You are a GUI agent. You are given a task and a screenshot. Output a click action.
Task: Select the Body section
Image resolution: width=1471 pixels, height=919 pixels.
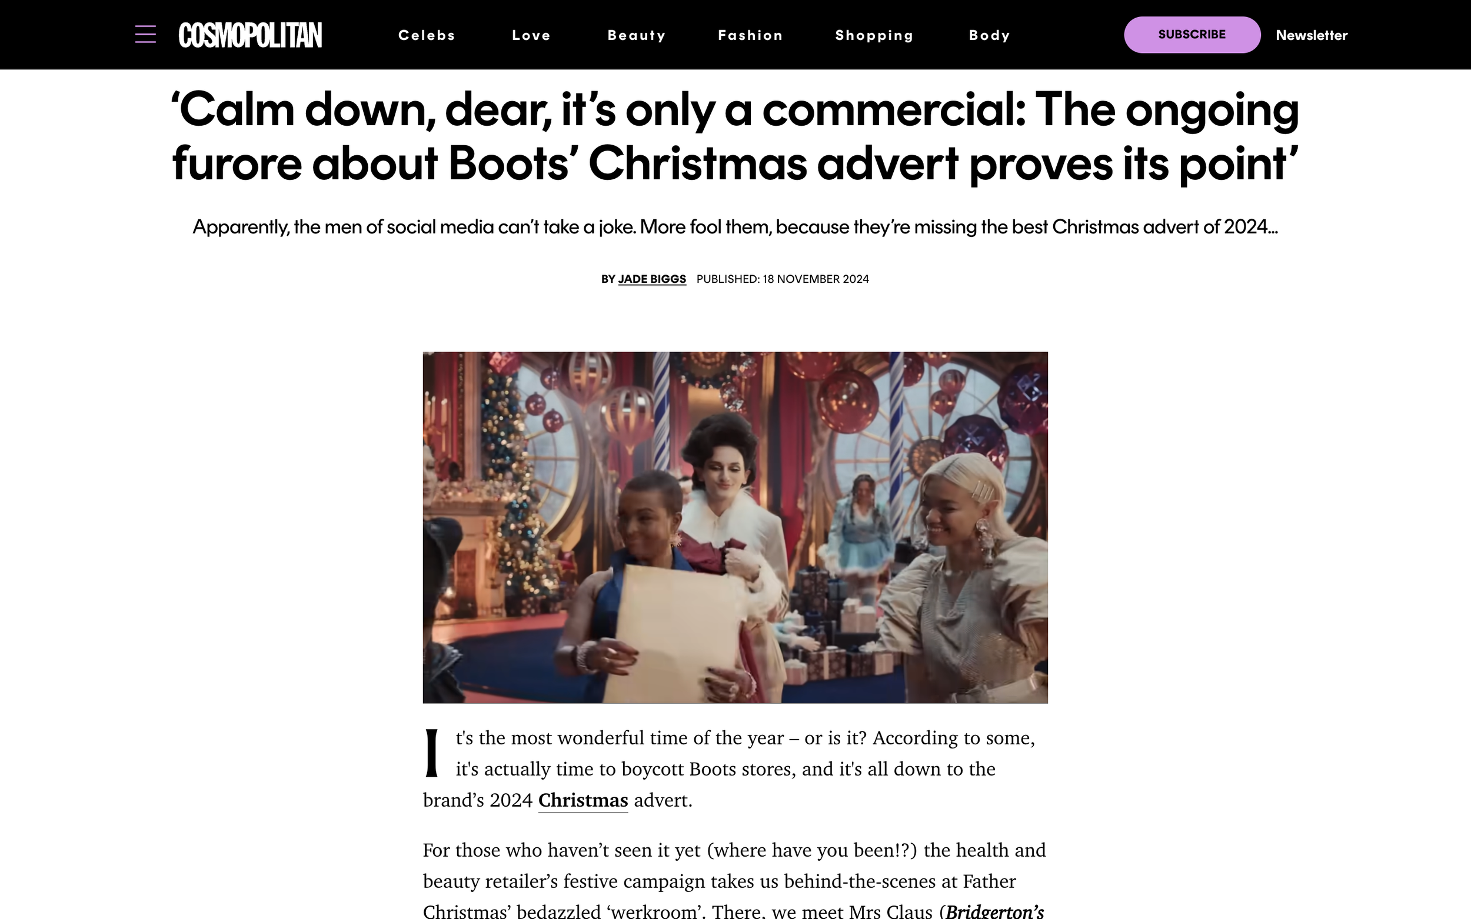pyautogui.click(x=989, y=35)
